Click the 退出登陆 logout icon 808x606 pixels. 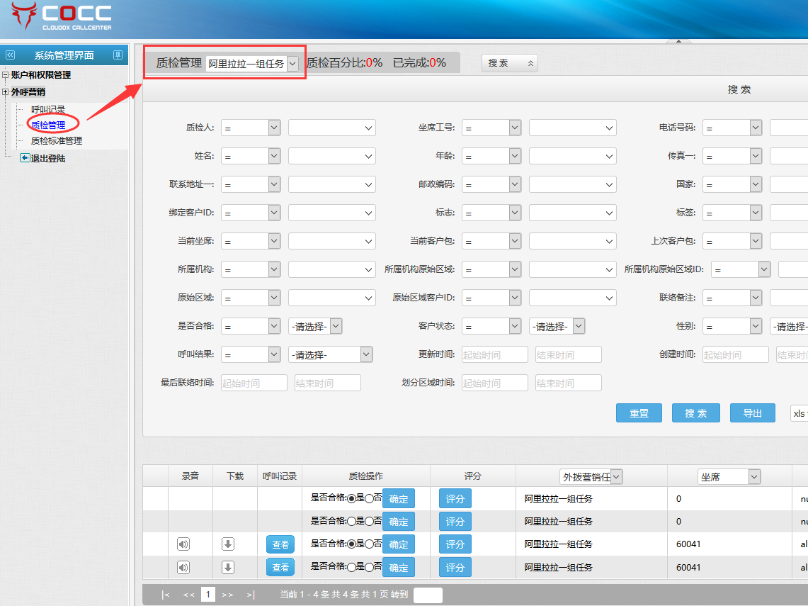pyautogui.click(x=25, y=158)
